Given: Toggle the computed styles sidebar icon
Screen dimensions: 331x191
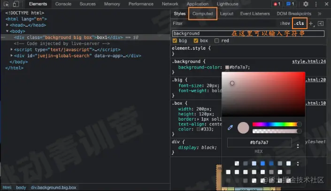Looking at the screenshot, I should tap(321, 23).
